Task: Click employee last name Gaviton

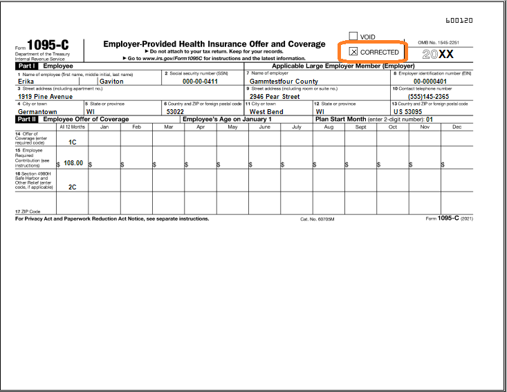Action: [x=111, y=82]
